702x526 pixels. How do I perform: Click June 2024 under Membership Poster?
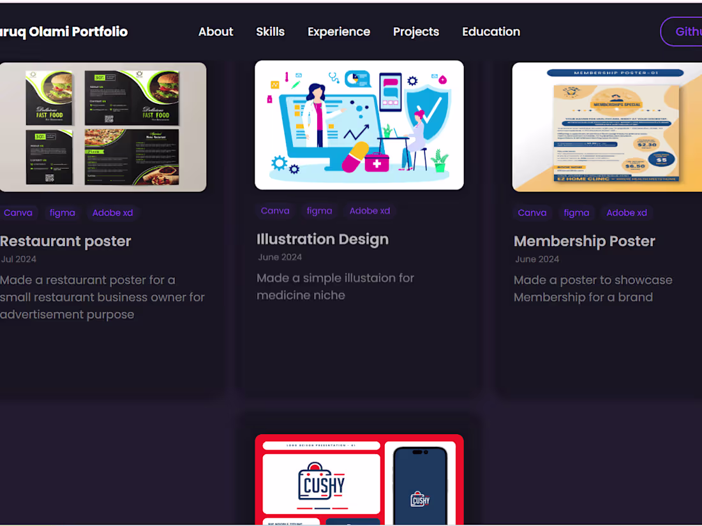[537, 259]
